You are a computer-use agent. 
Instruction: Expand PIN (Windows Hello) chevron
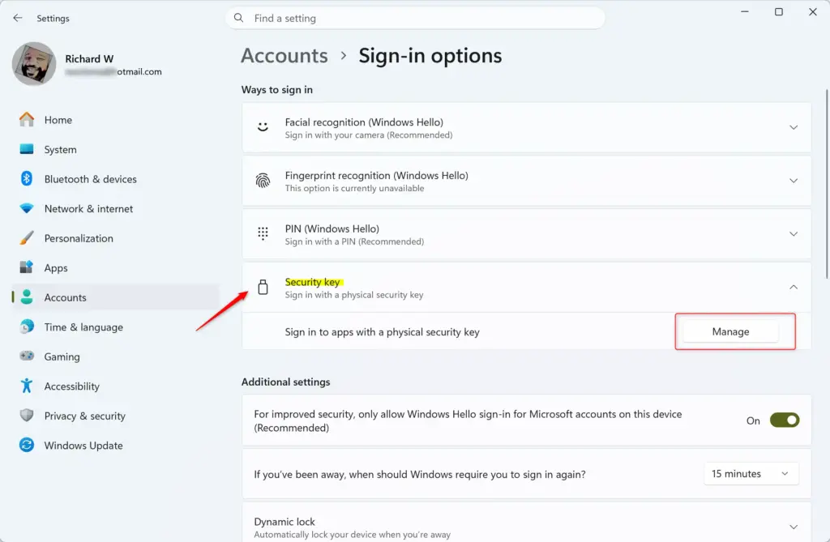[794, 234]
